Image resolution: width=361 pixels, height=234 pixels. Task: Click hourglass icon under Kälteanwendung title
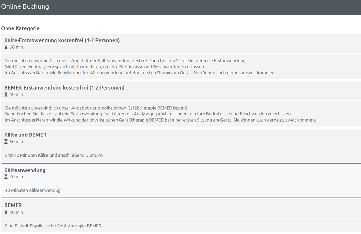point(6,177)
